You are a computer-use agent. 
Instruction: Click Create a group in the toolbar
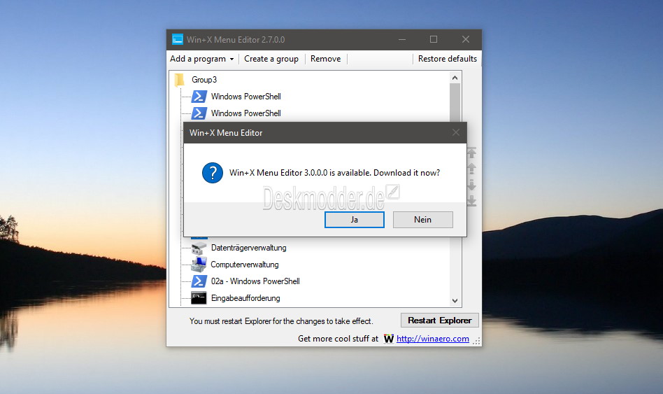pos(271,59)
